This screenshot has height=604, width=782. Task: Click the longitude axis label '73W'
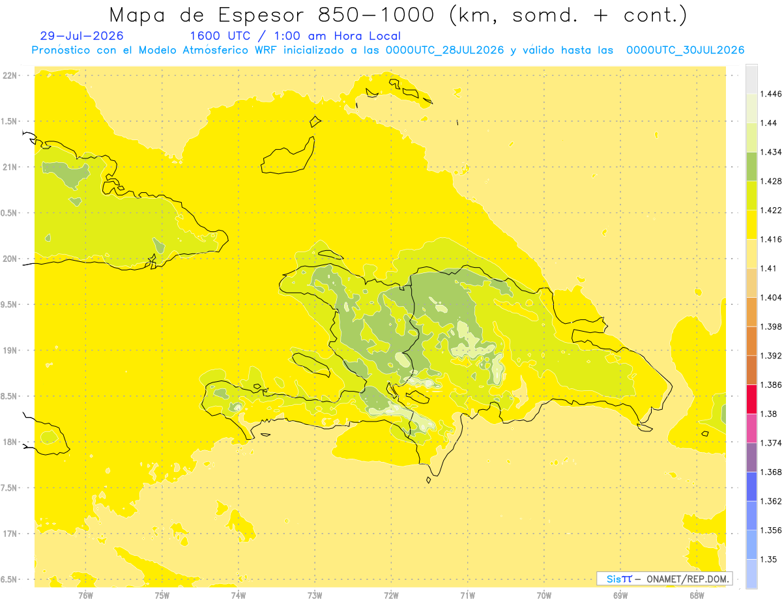[315, 596]
